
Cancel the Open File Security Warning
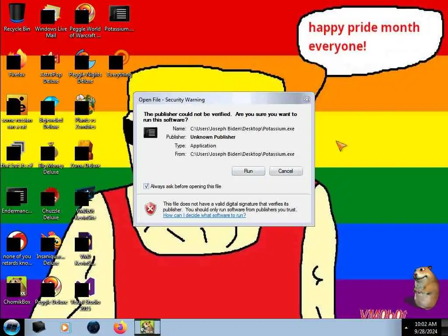click(286, 171)
